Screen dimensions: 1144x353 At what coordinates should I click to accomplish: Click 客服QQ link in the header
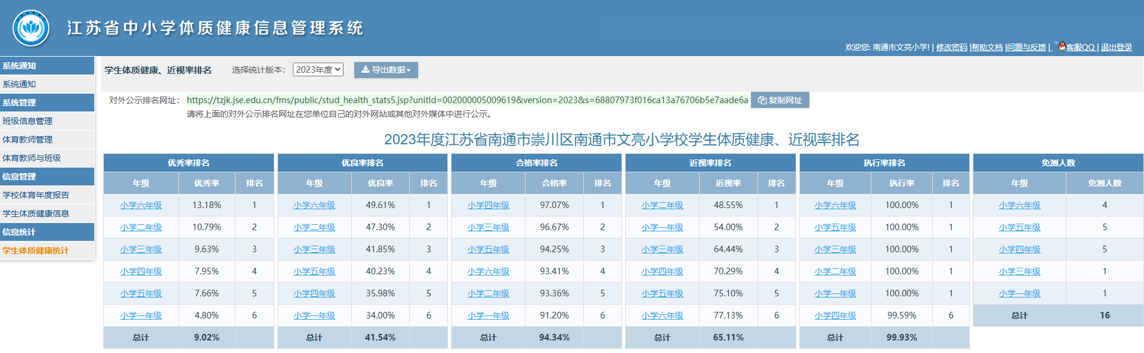[x=1080, y=47]
